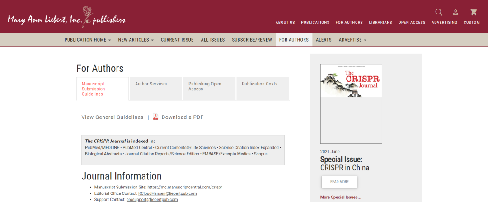Open the shopping cart icon
This screenshot has height=202, width=488.
(x=474, y=12)
